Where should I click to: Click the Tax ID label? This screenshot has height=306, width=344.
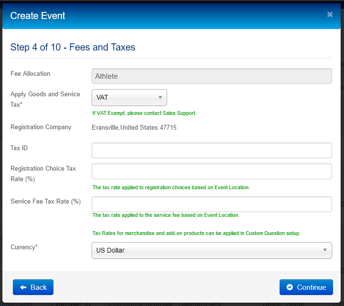point(19,148)
